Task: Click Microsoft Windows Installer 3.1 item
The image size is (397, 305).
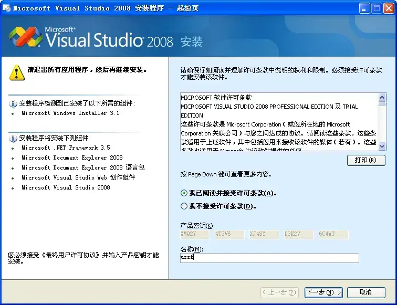Action: [70, 113]
